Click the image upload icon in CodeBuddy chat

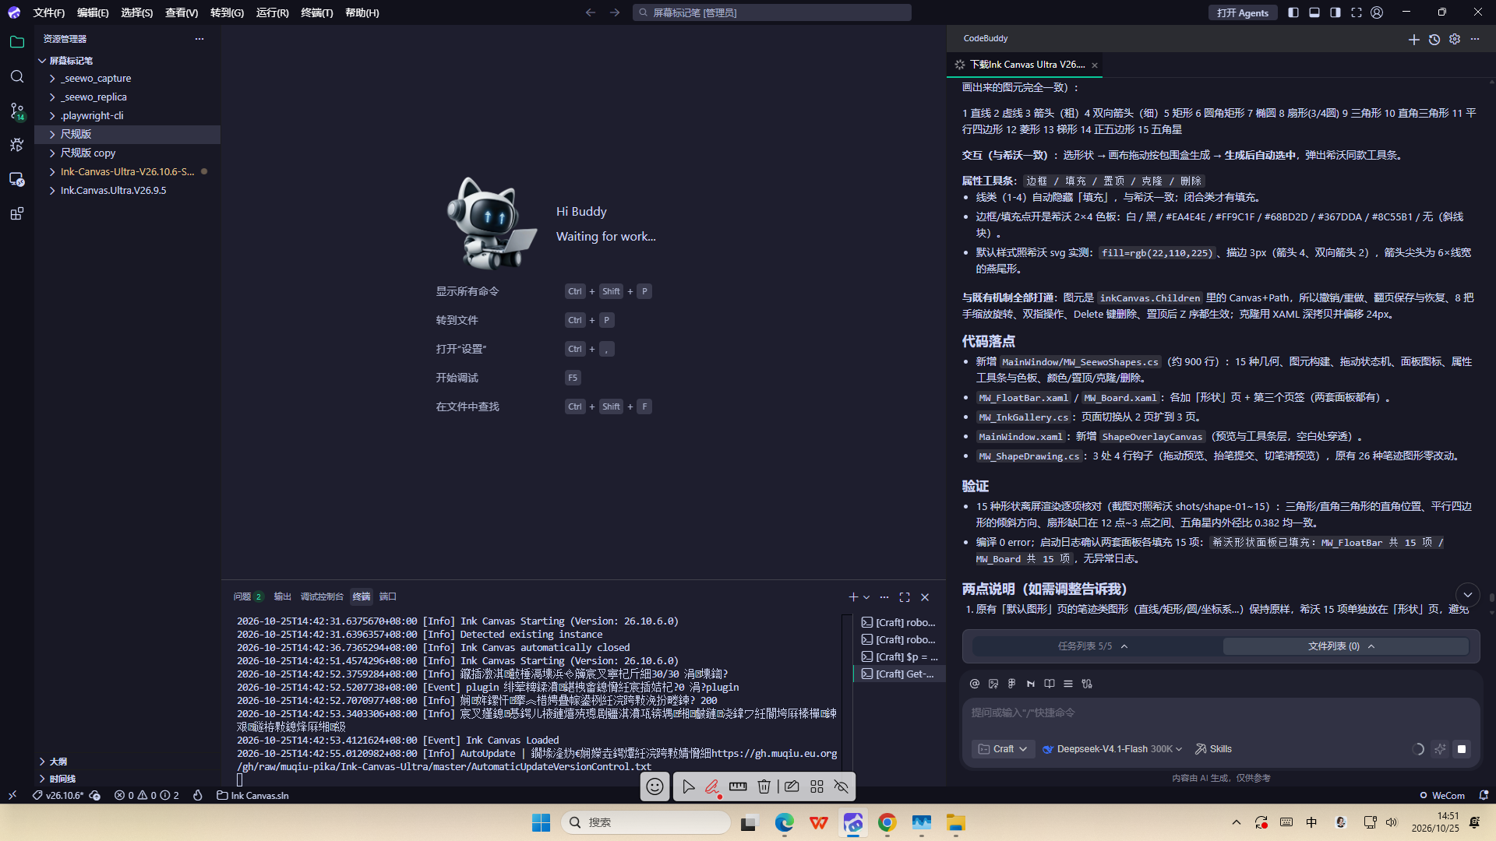point(993,684)
